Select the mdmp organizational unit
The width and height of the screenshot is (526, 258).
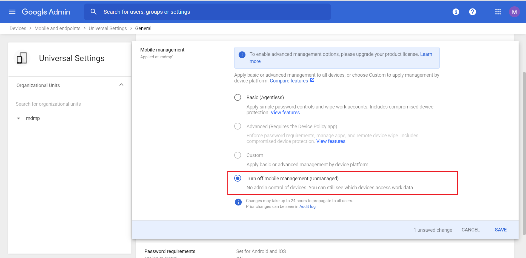click(33, 118)
